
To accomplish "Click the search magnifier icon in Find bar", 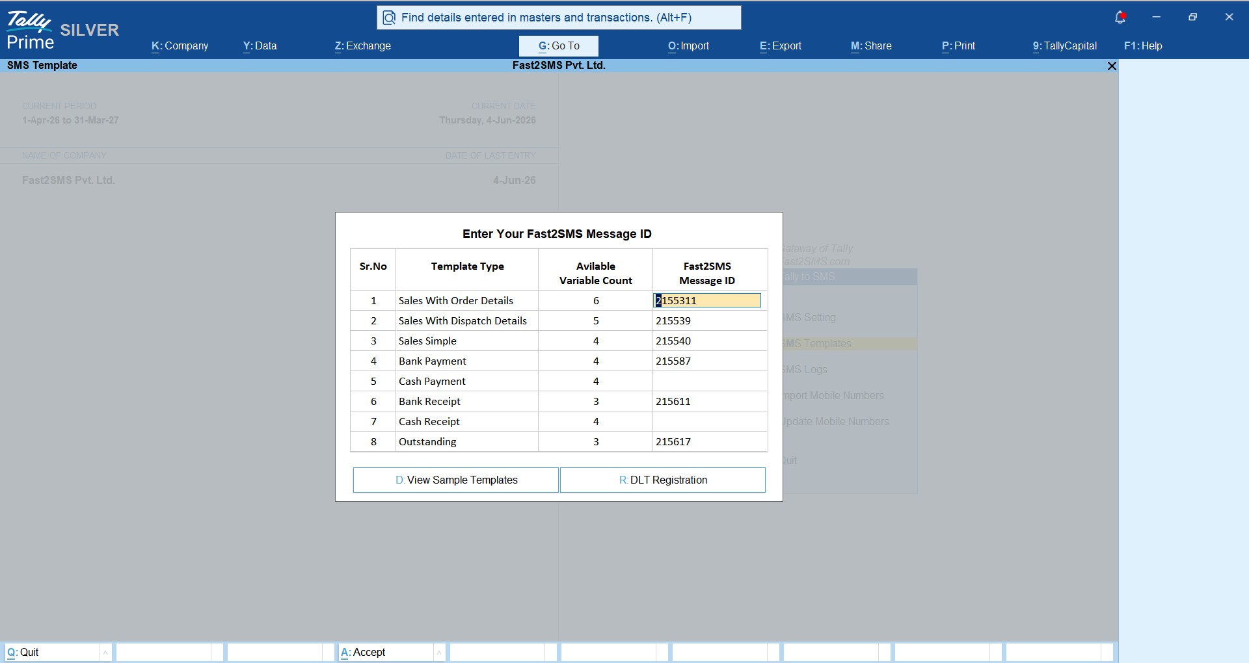I will [x=389, y=18].
